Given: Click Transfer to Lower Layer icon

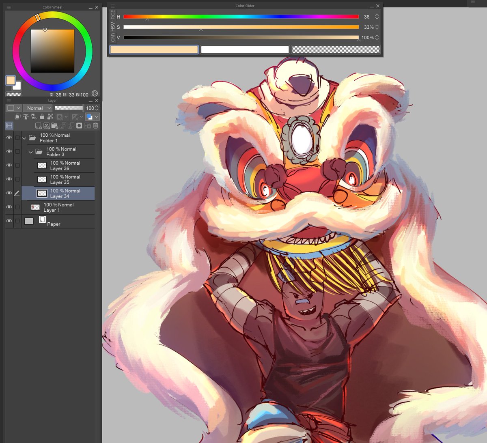Looking at the screenshot, I should [x=63, y=126].
